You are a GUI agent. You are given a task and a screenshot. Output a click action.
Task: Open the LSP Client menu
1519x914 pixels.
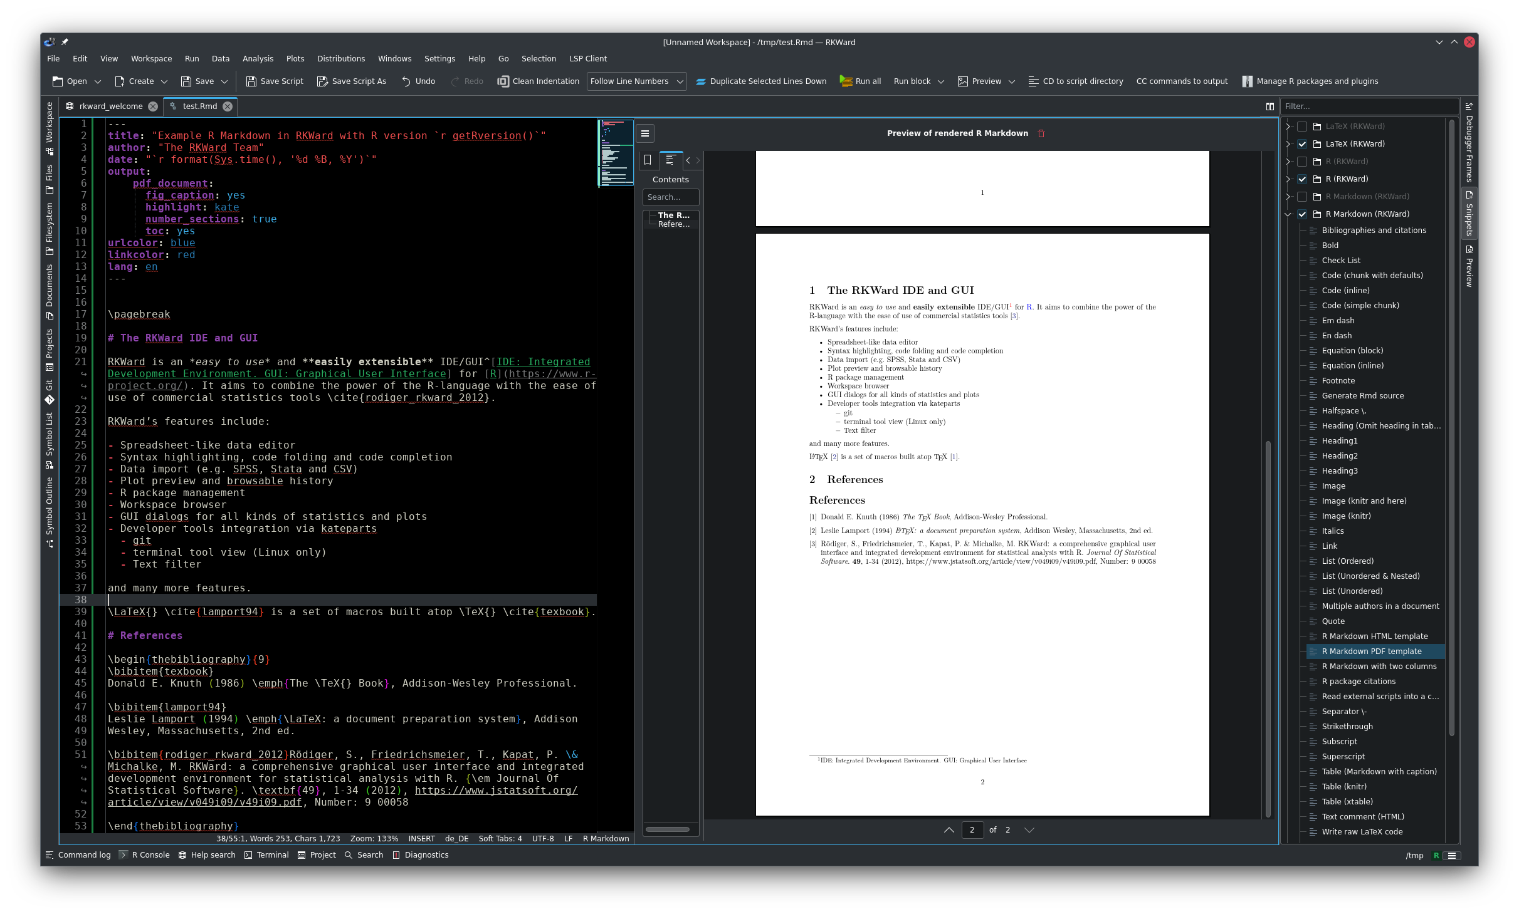pos(588,59)
